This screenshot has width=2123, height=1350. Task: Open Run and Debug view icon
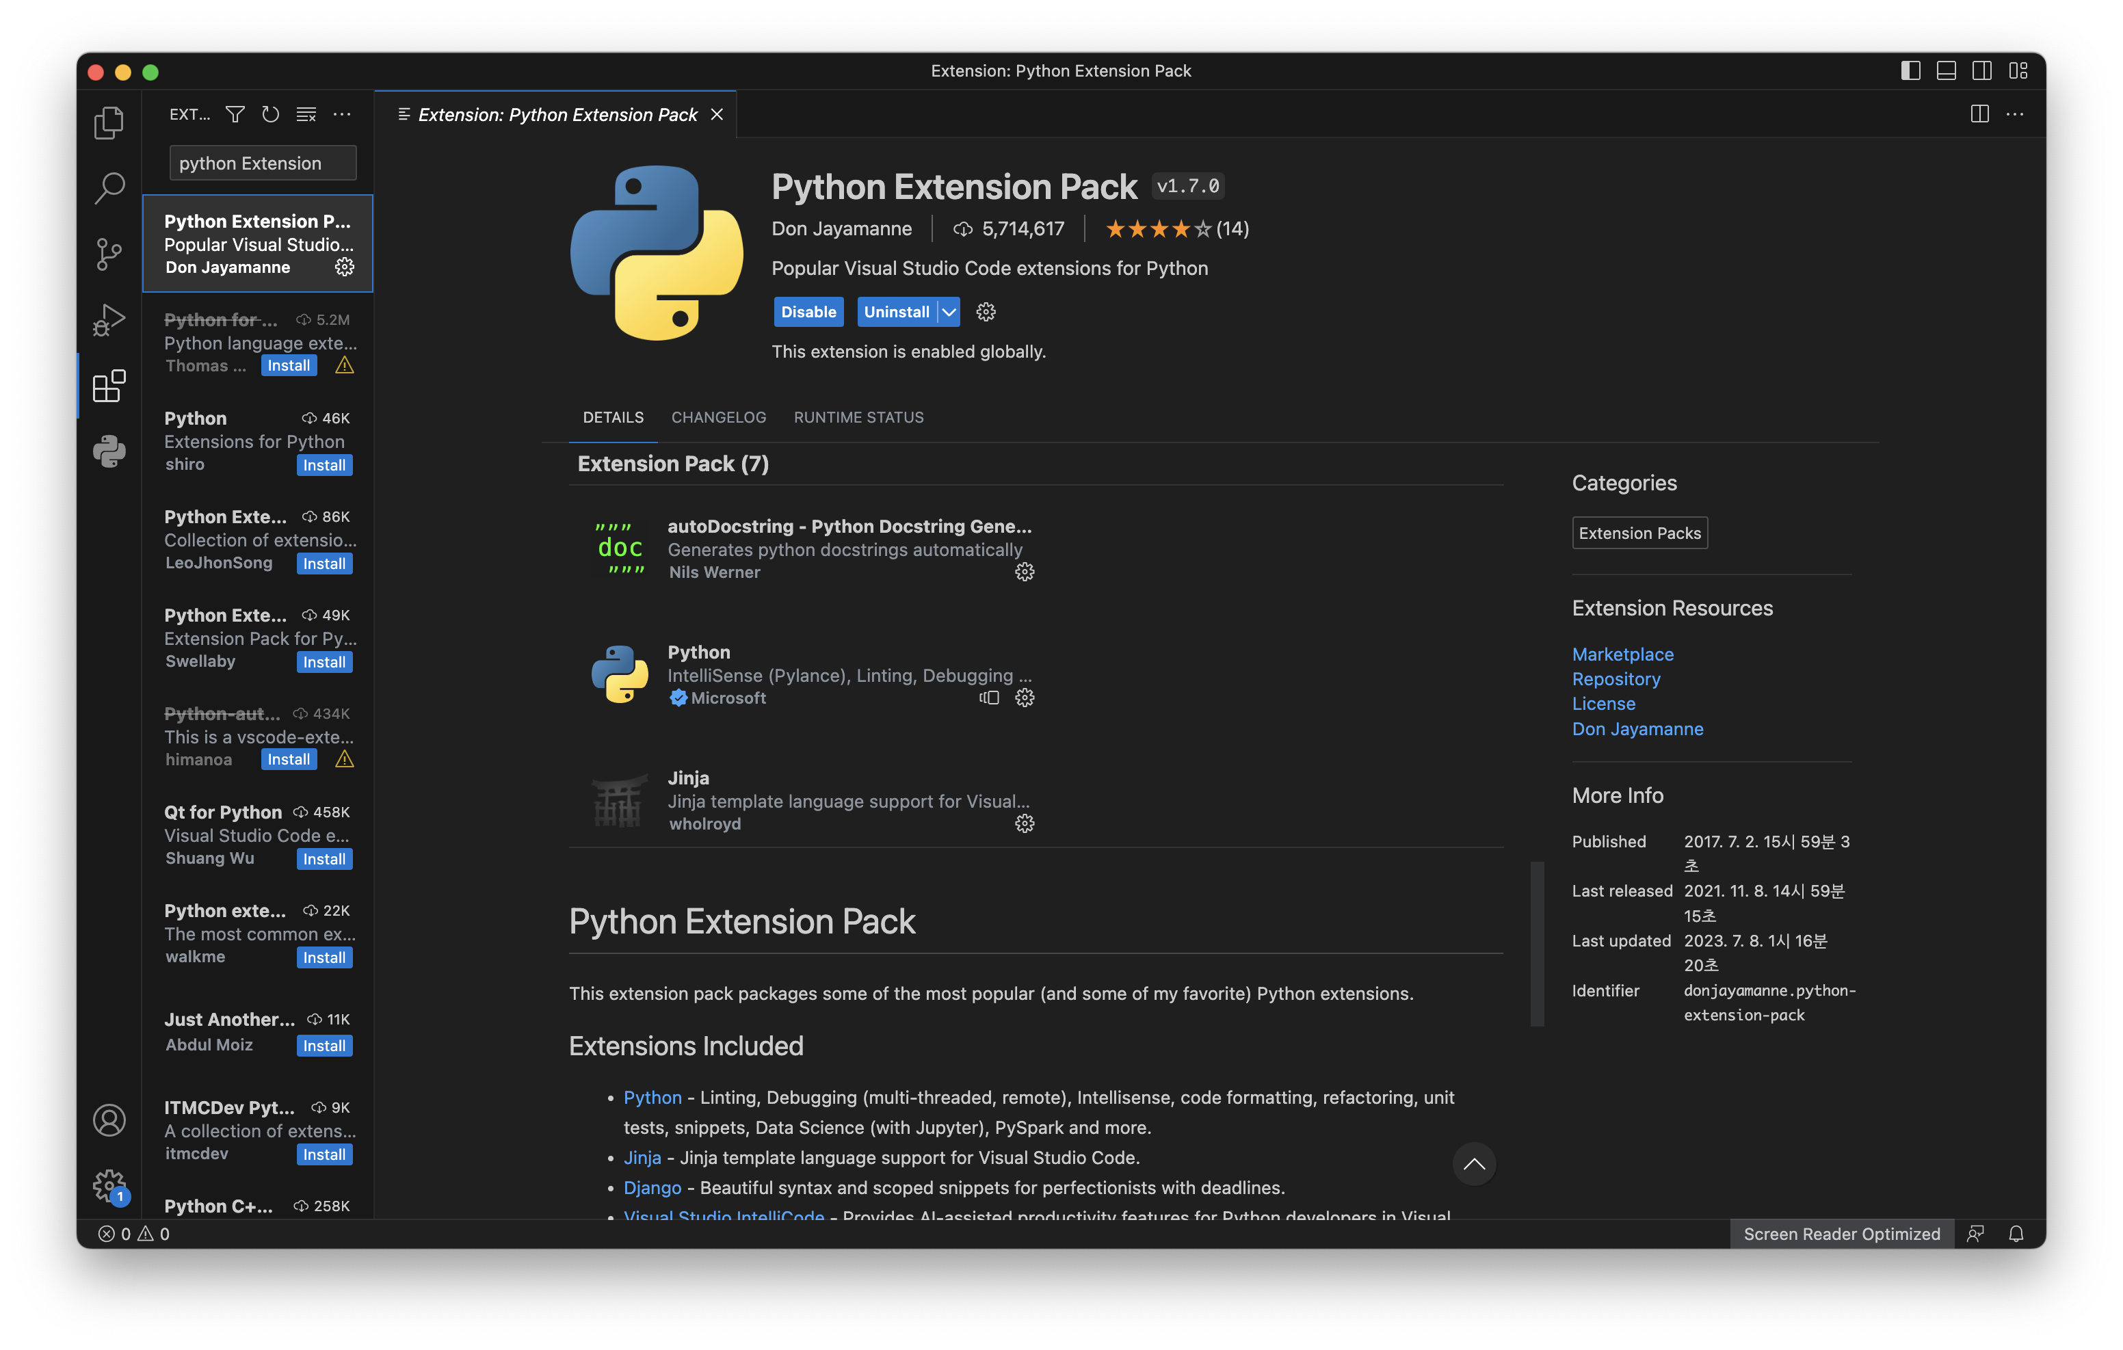[109, 319]
